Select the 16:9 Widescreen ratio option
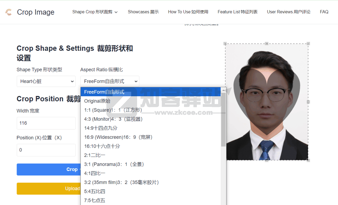This screenshot has width=338, height=205. [x=118, y=137]
